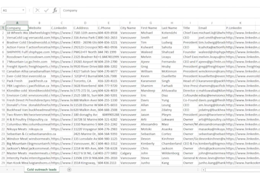
Task: Select column G header
Action: click(151, 23)
